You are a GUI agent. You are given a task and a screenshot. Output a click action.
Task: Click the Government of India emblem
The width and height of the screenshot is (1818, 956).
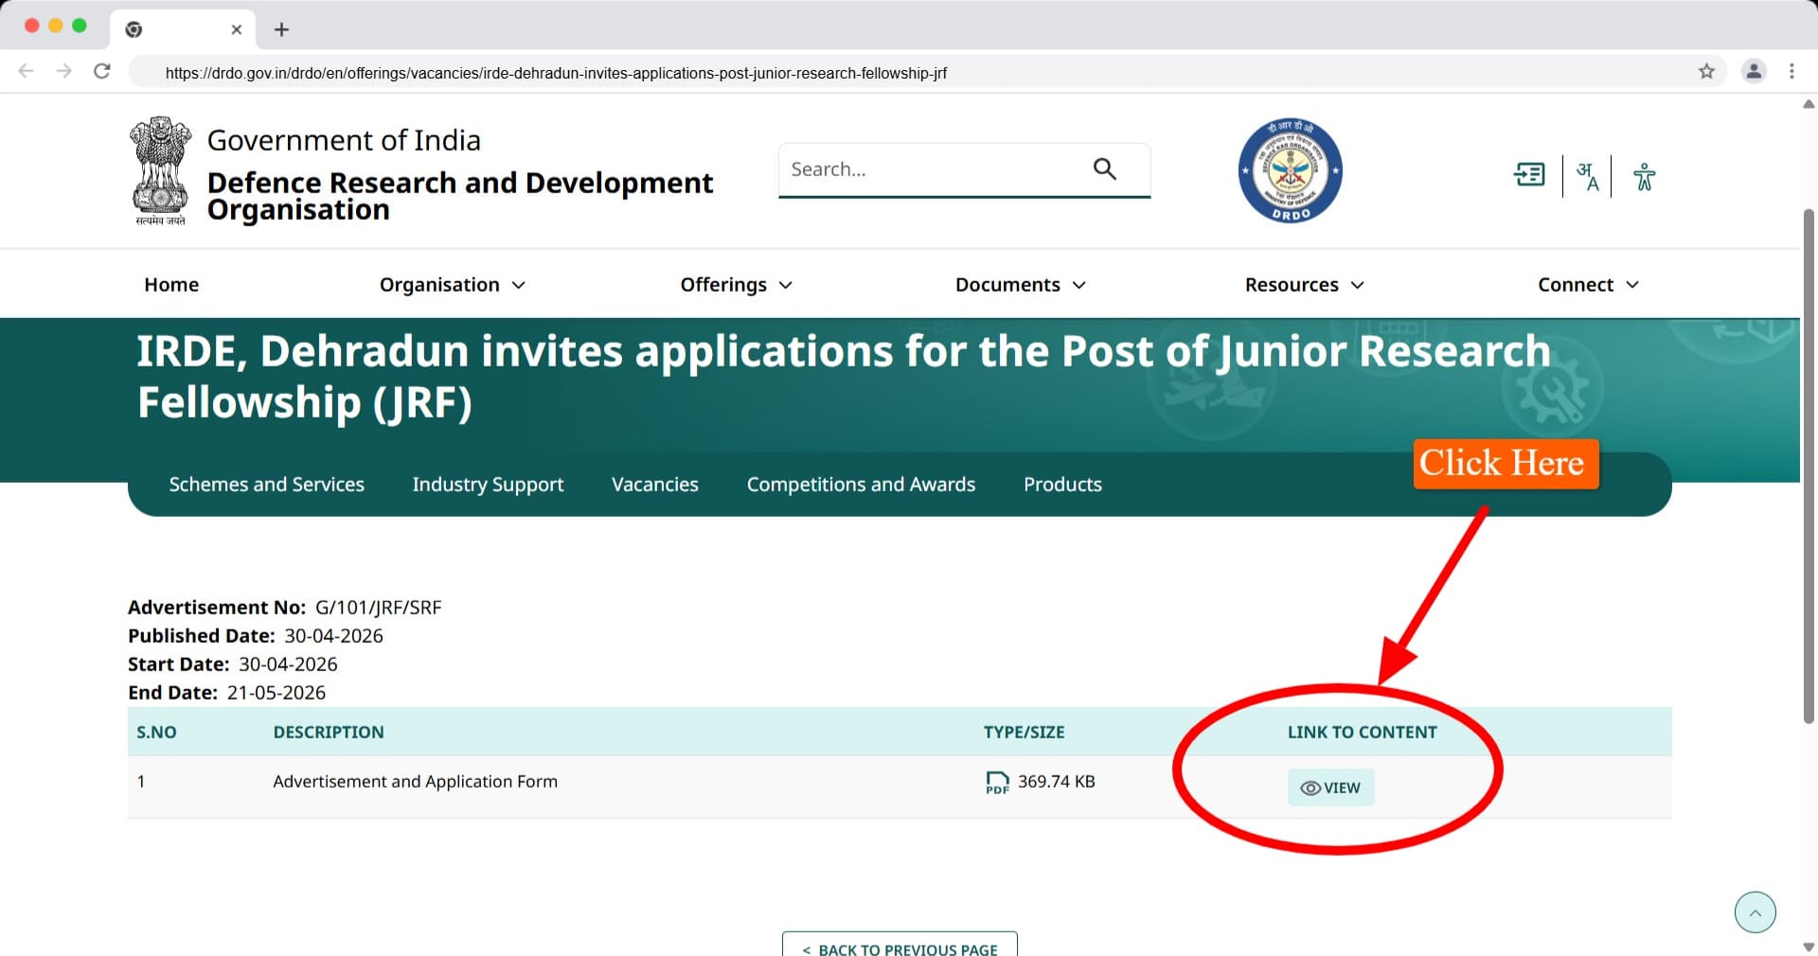(160, 170)
